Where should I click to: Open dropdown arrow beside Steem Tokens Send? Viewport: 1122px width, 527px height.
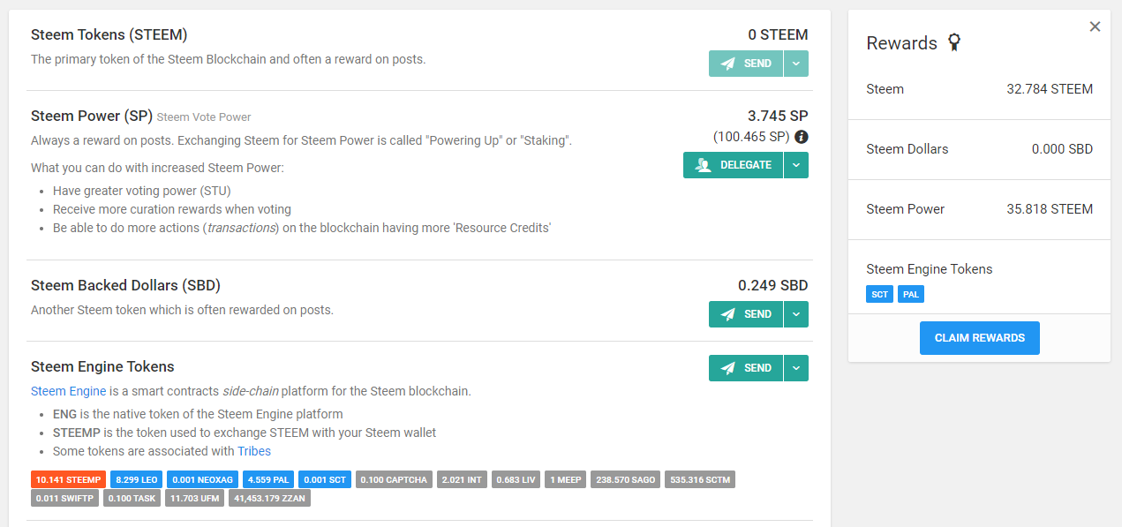tap(796, 64)
